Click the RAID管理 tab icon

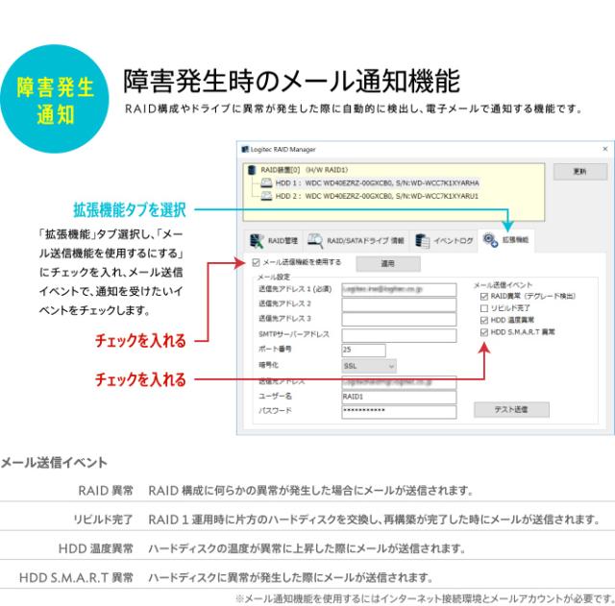pyautogui.click(x=257, y=241)
